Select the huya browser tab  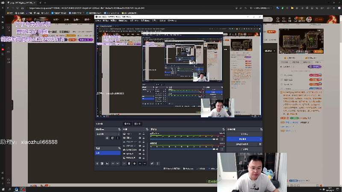pyautogui.click(x=20, y=3)
